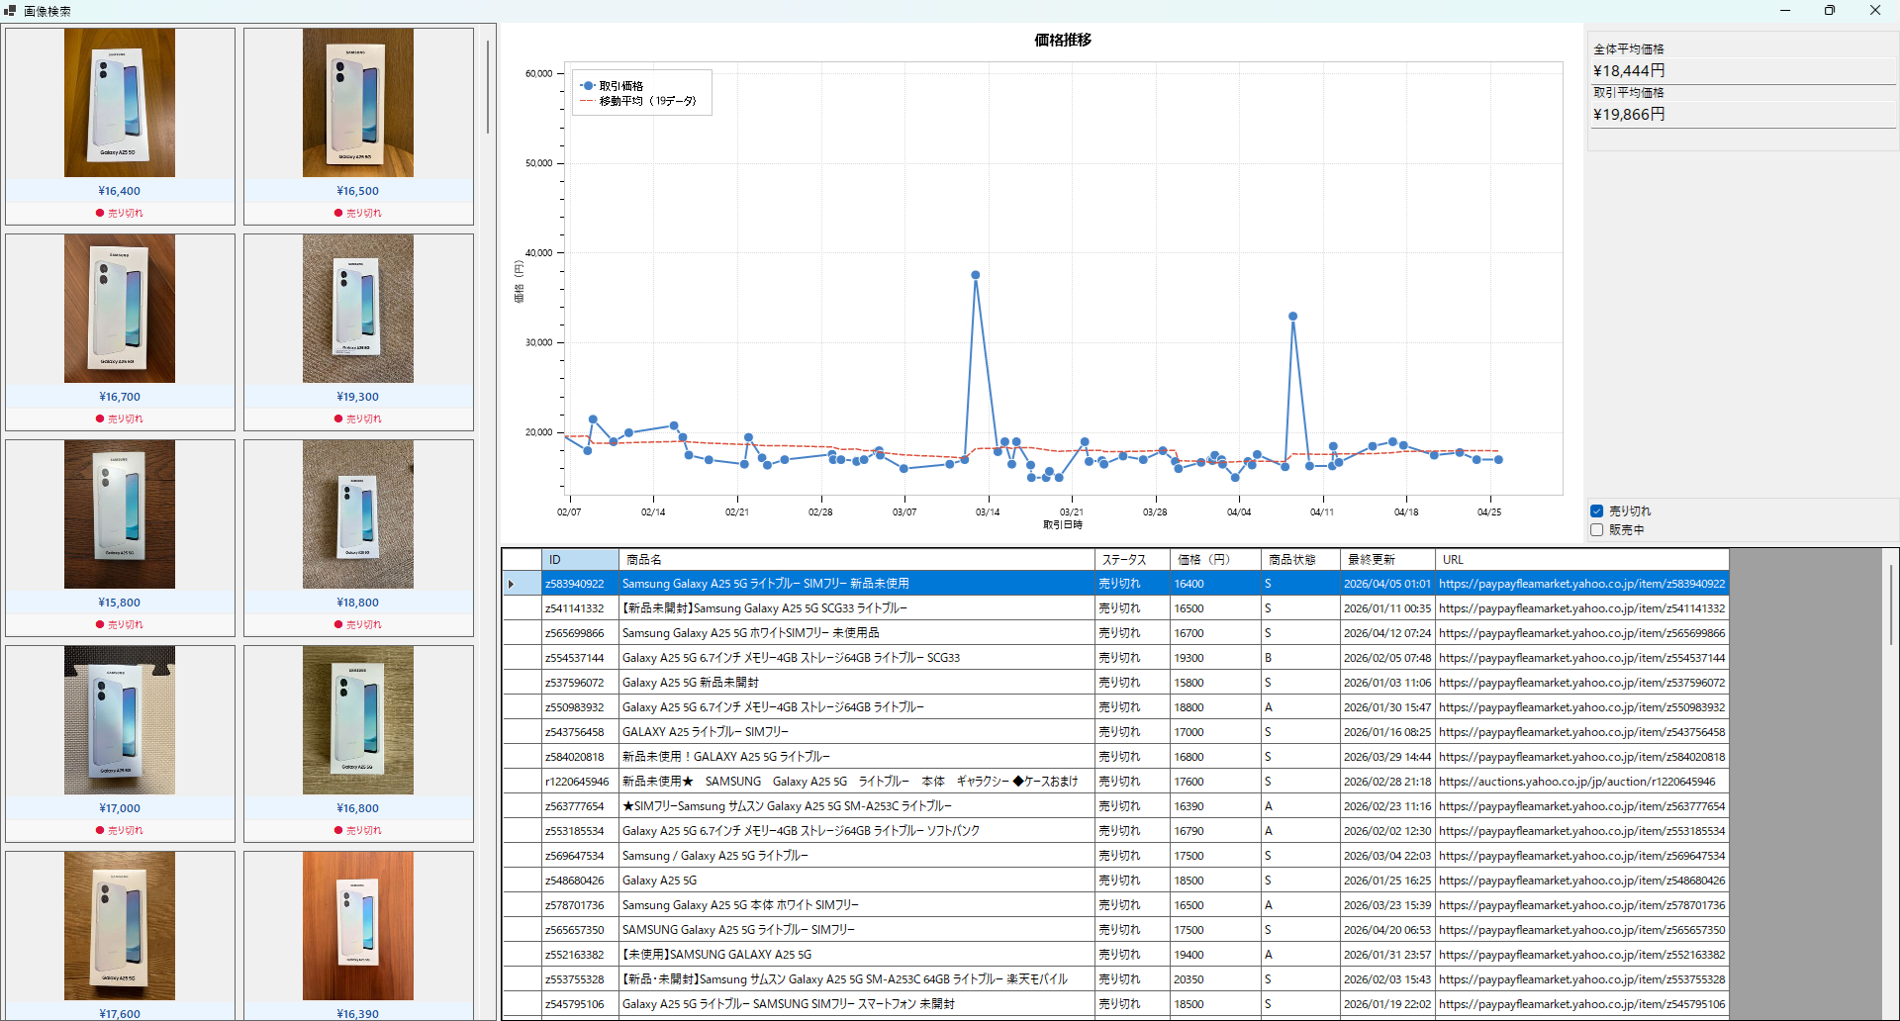The width and height of the screenshot is (1900, 1021).
Task: Click the 取引価格 legend marker
Action: pyautogui.click(x=588, y=86)
